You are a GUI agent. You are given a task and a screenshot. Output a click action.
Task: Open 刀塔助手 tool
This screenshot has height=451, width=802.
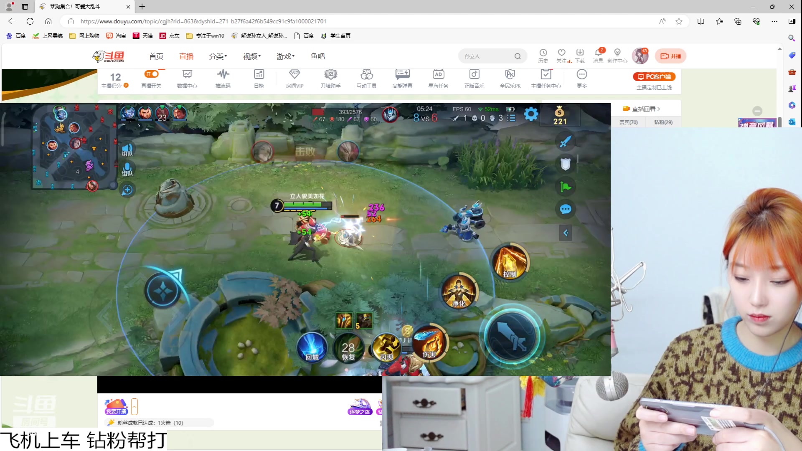coord(331,79)
